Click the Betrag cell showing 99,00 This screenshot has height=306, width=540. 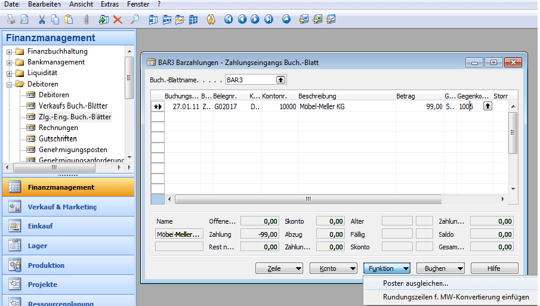click(419, 106)
